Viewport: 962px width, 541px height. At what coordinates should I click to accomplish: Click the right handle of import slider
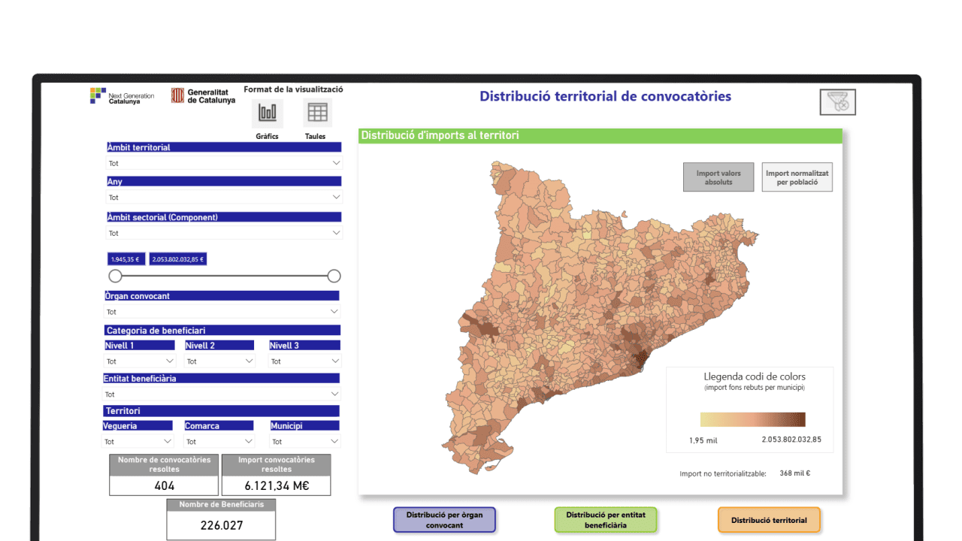pyautogui.click(x=334, y=276)
